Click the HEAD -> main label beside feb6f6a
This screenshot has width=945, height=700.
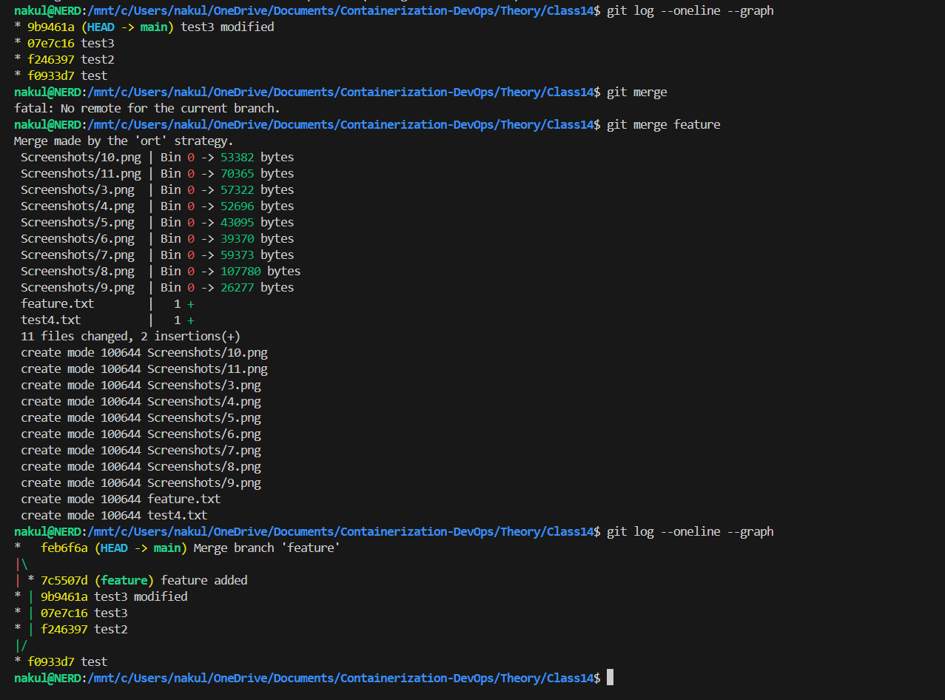point(141,548)
